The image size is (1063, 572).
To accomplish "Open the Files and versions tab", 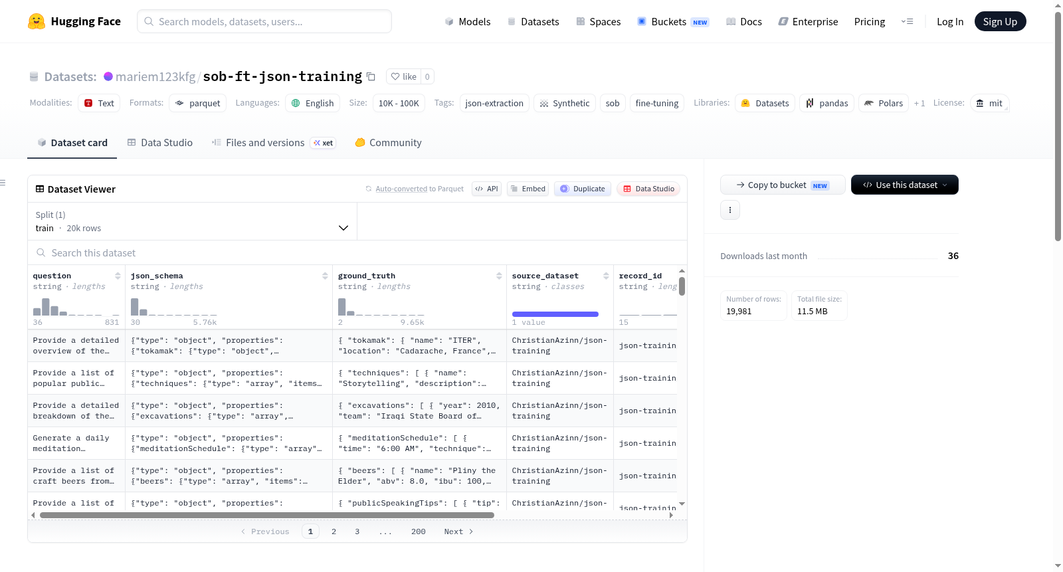I will (274, 142).
